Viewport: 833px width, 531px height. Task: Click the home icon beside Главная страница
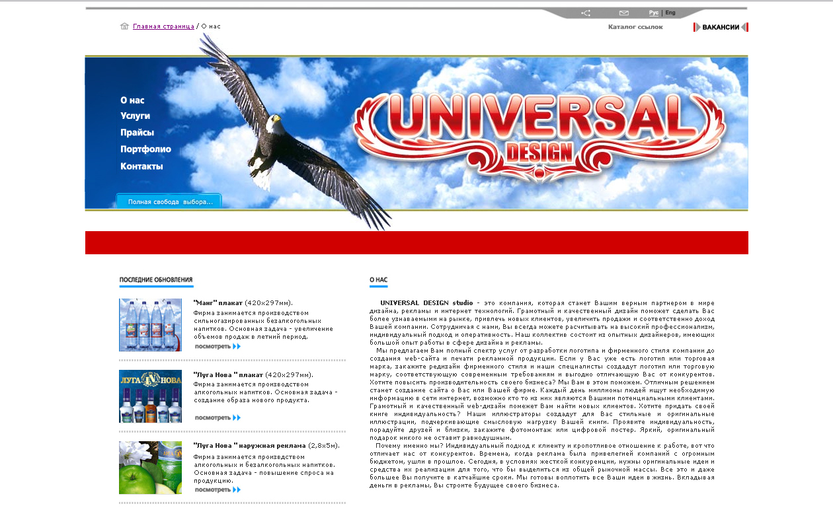coord(124,26)
